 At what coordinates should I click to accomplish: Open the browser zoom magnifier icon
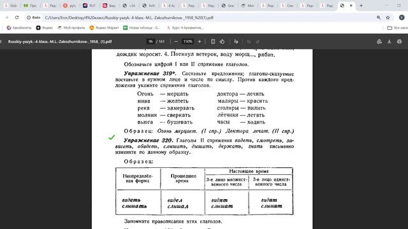point(379,18)
